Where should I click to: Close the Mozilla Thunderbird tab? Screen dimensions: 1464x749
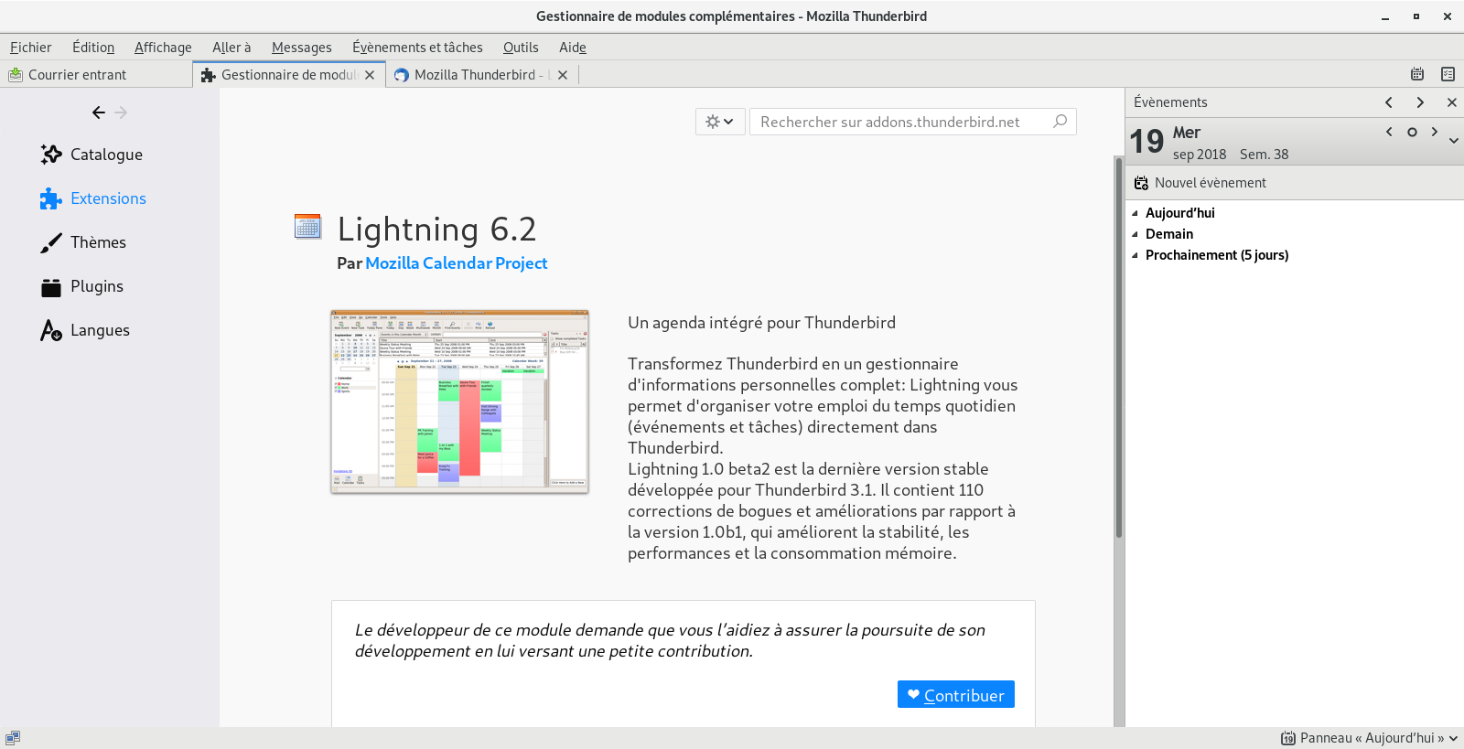(x=563, y=75)
